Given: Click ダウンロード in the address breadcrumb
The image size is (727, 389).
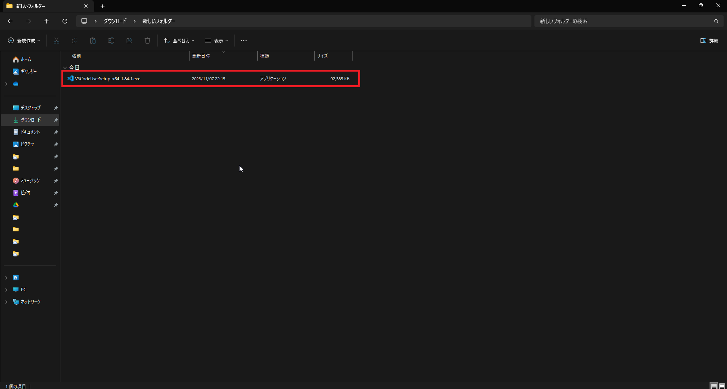Looking at the screenshot, I should click(x=115, y=21).
